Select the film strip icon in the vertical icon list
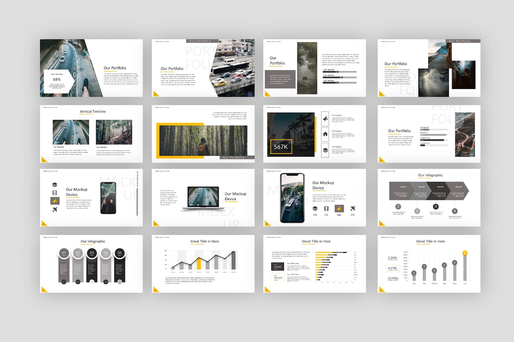The width and height of the screenshot is (514, 342). point(55,193)
